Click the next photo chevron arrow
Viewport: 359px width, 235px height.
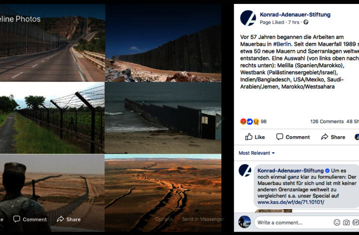click(221, 118)
